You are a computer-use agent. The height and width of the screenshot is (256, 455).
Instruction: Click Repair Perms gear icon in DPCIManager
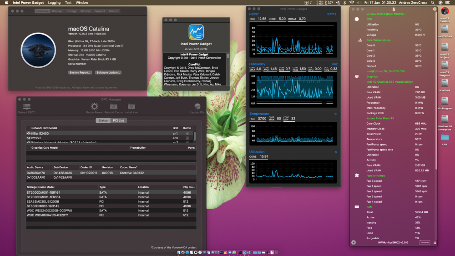pyautogui.click(x=94, y=106)
